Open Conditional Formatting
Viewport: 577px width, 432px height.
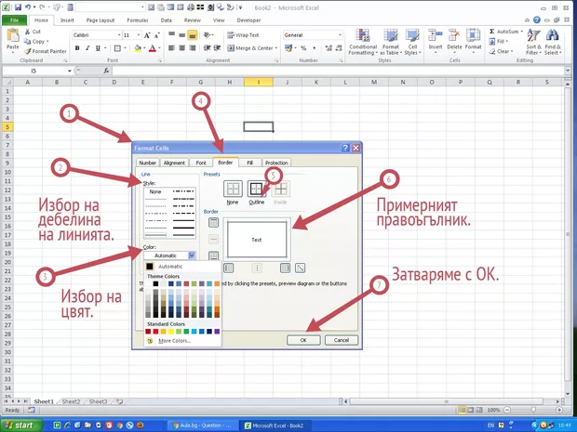(x=363, y=42)
